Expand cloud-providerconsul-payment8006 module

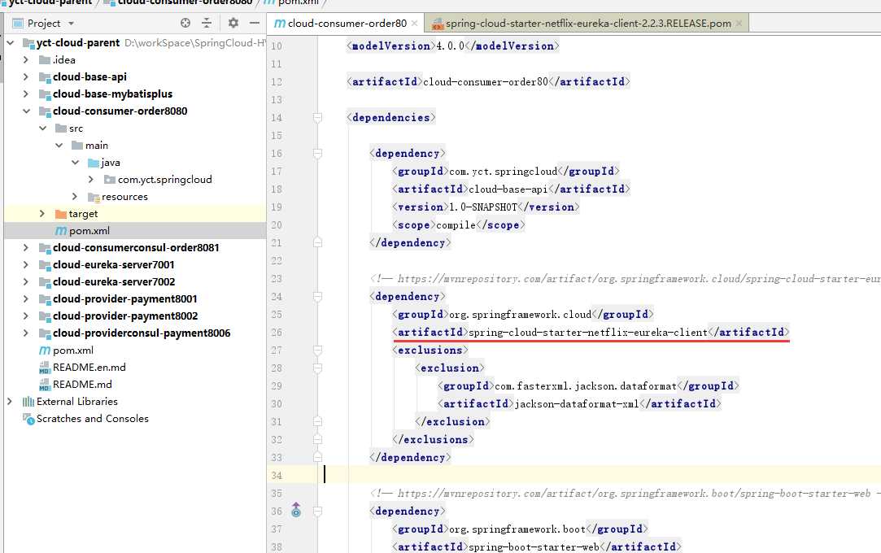coord(26,333)
